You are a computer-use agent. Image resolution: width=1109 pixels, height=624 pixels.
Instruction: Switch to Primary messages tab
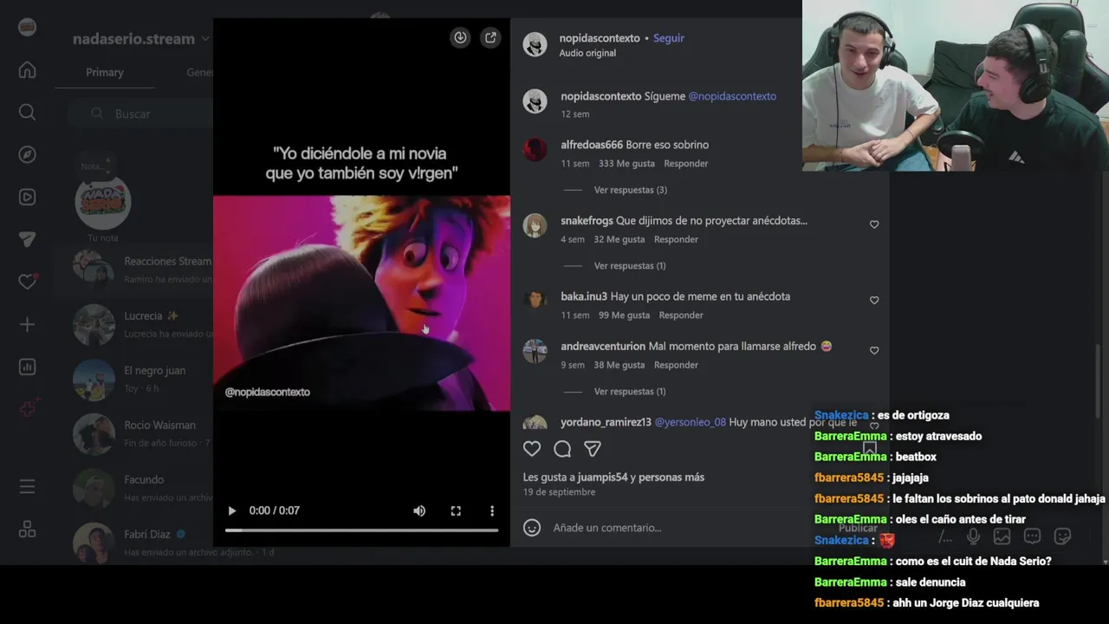(105, 72)
